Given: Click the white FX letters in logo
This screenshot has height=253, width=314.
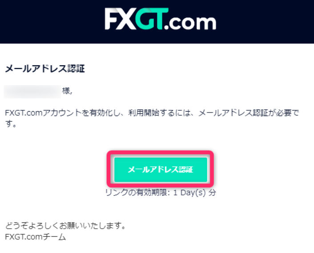Looking at the screenshot, I should pos(120,19).
